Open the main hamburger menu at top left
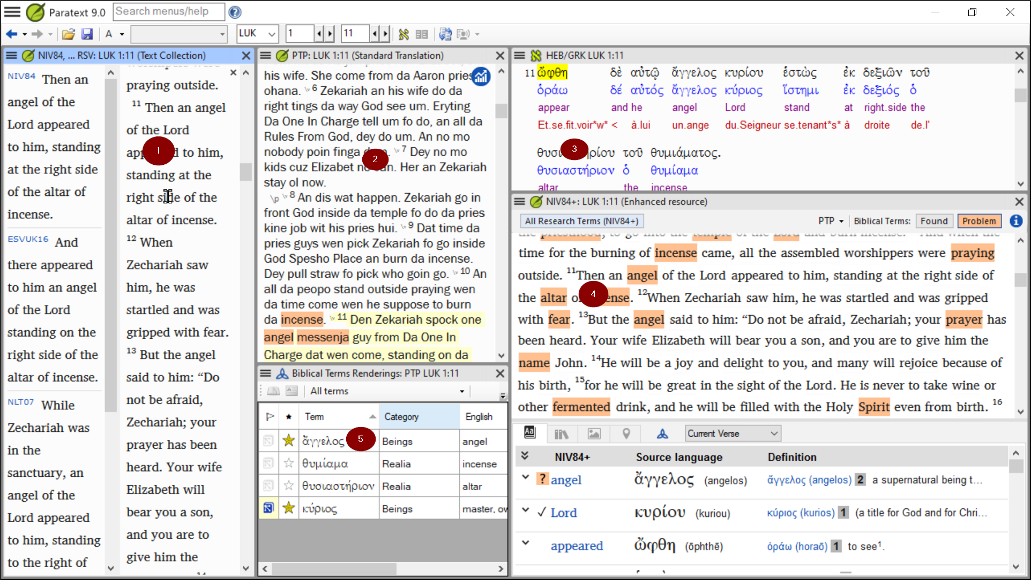 12,11
